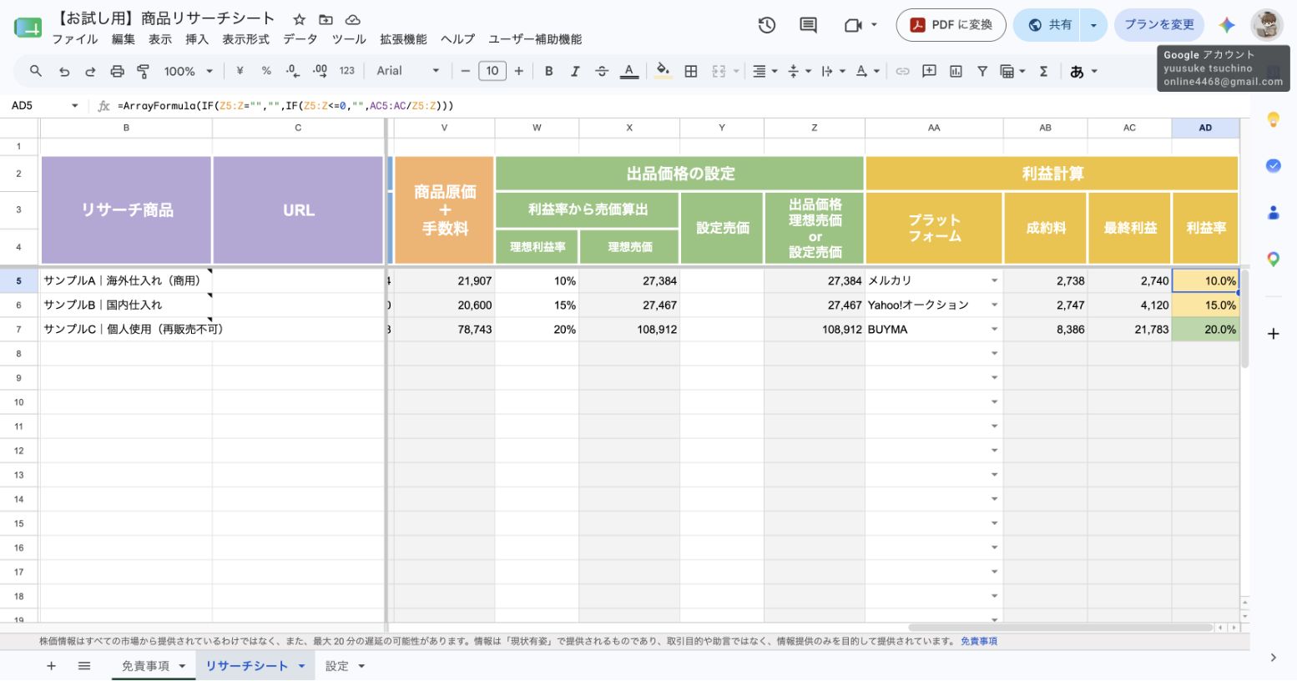Increase decimal places
Screen dimensions: 1297x681
pos(320,71)
